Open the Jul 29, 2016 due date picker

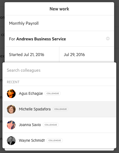pos(86,54)
